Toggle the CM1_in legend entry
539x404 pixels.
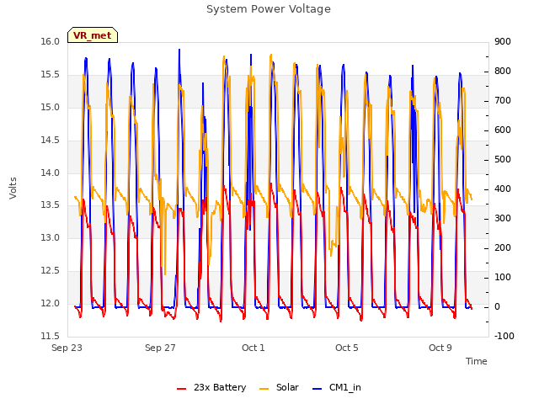(x=337, y=387)
